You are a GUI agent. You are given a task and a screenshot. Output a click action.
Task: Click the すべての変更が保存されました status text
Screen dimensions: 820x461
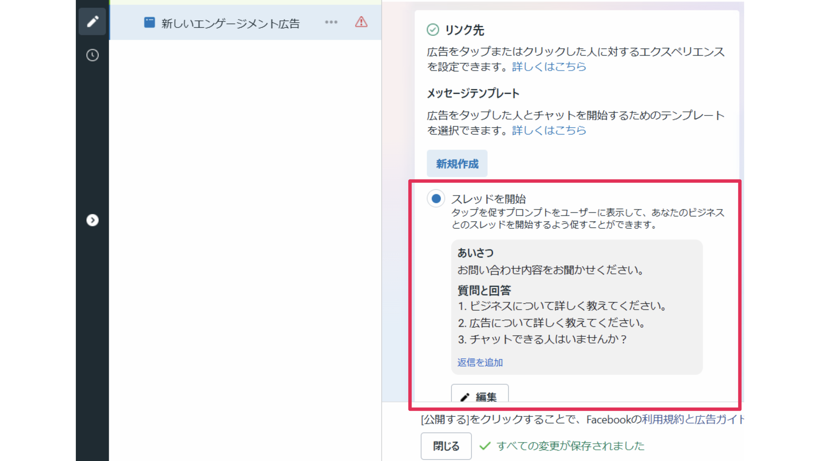(x=571, y=446)
